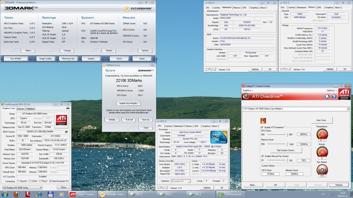Viewport: 353px width, 198px height.
Task: Click the floppy disk icon in taskbar
Action: click(x=50, y=194)
